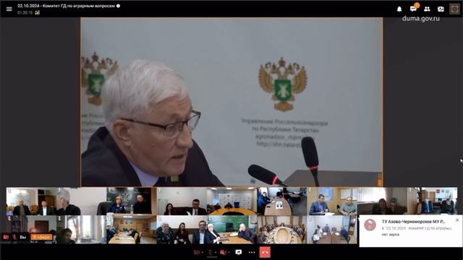The width and height of the screenshot is (463, 260).
Task: Select thumbnail with woman and man at dark wall
Action: (132, 201)
